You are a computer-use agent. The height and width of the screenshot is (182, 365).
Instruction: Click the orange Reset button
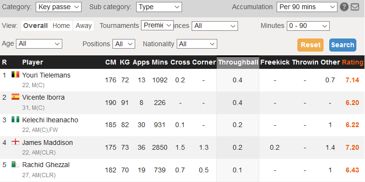310,45
